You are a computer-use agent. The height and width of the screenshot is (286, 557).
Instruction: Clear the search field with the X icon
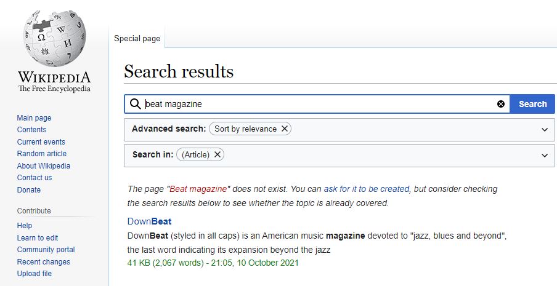point(501,104)
